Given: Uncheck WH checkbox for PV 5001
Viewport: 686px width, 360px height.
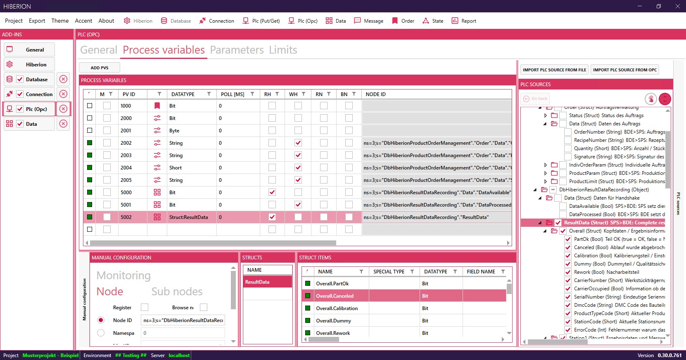Looking at the screenshot, I should coord(298,205).
